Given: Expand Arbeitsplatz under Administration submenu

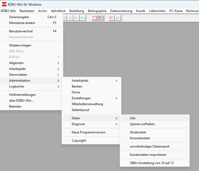Looking at the screenshot, I should click(x=91, y=81).
